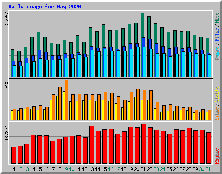
Task: Select the green Hits bar for day 5
Action: pyautogui.click(x=39, y=41)
